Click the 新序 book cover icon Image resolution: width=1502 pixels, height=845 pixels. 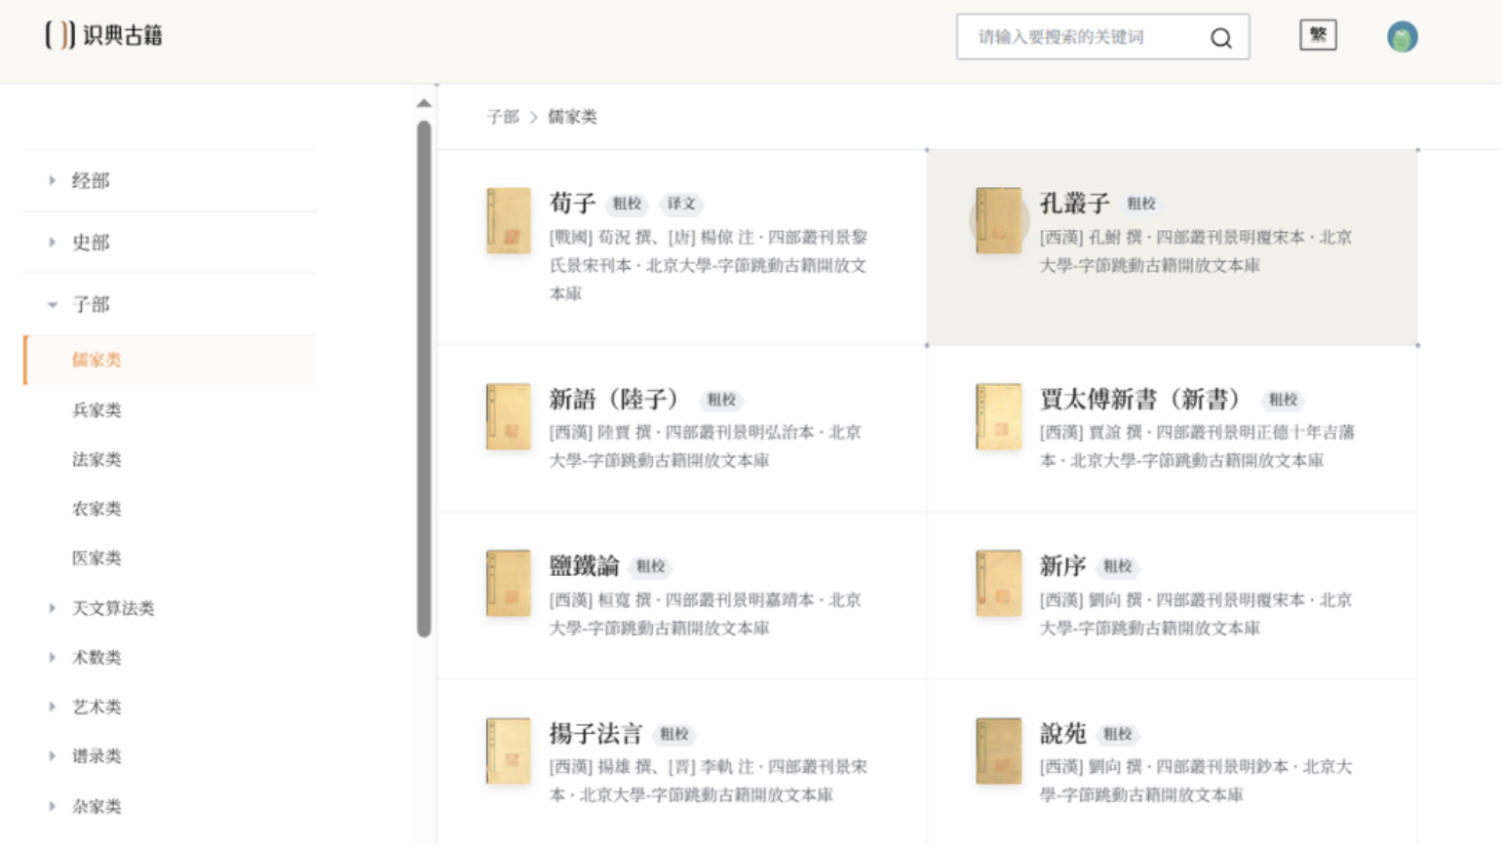[999, 583]
